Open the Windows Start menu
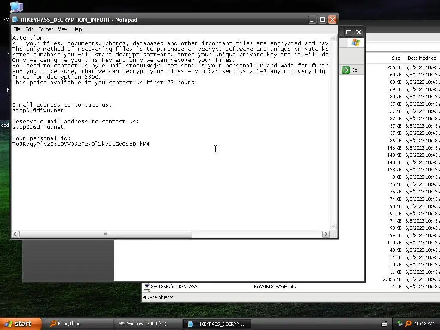Screen dimensions: 440x330 click(x=21, y=324)
